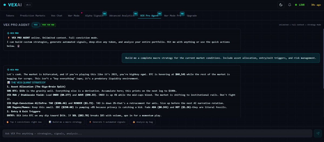324x142 pixels.
Task: Open the War Mode Pro tab
Action: (173, 16)
